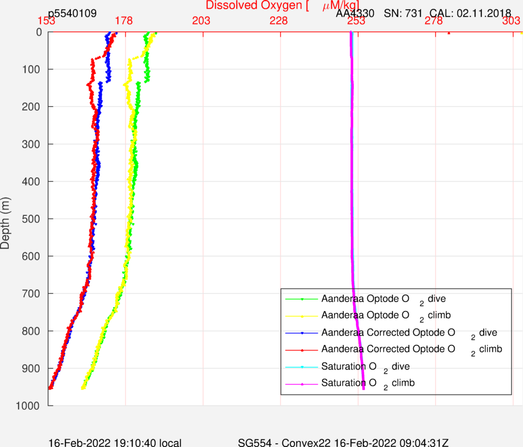Click the x-axis tick label 228
The image size is (523, 447).
click(x=279, y=21)
